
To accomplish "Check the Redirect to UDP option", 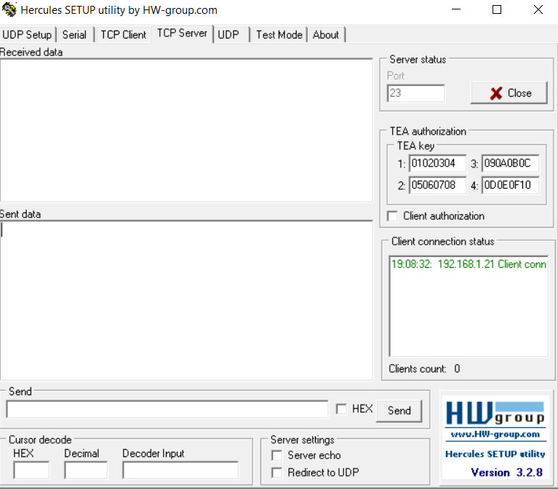I will point(276,473).
